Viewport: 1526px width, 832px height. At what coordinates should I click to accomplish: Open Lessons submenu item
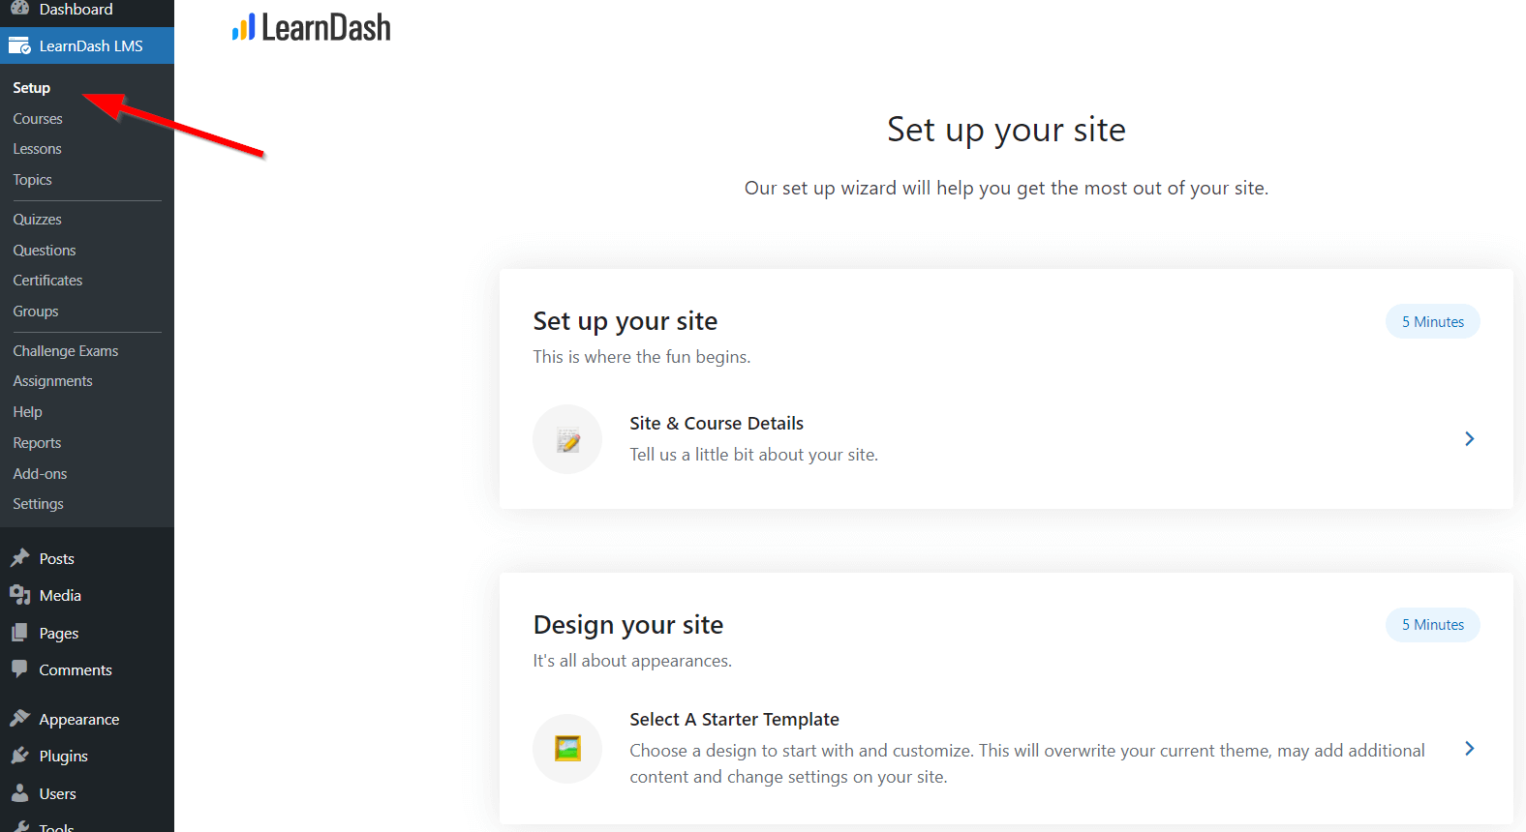[x=37, y=149]
